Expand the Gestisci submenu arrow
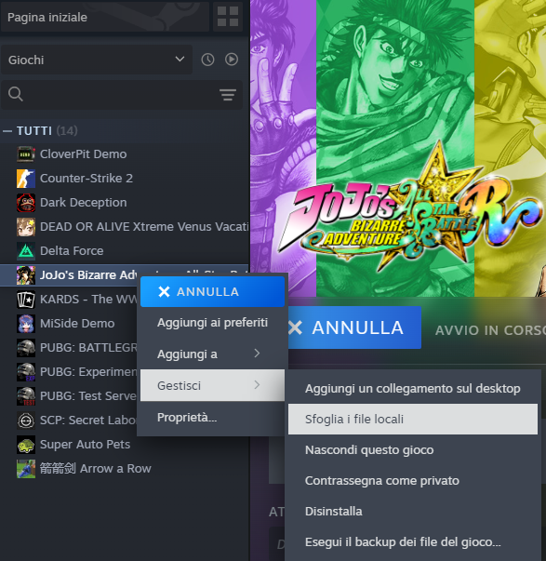546x561 pixels. 257,385
